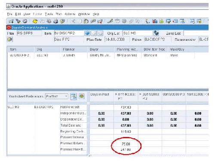215x161 pixels.
Task: Click the round green icon beside preferences
Action: coord(81,96)
